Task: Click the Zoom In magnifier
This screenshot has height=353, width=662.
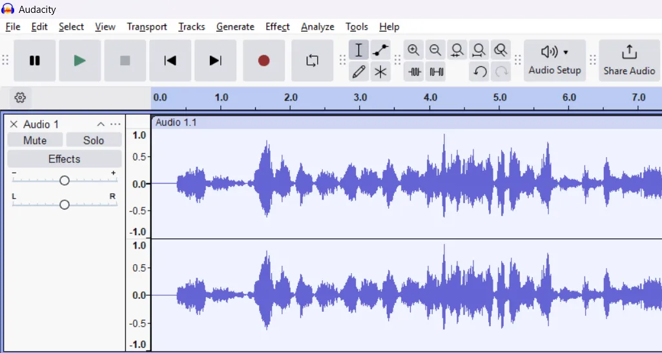Action: 413,50
